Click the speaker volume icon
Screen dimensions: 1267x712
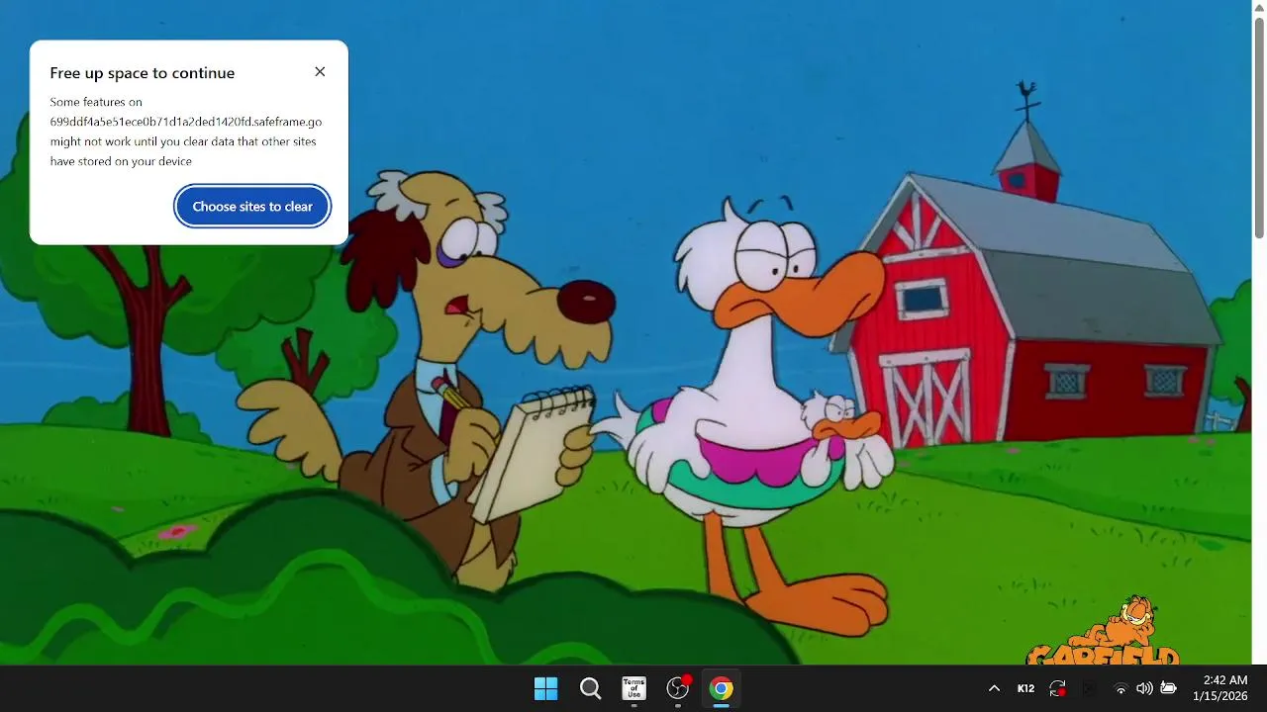click(x=1144, y=688)
